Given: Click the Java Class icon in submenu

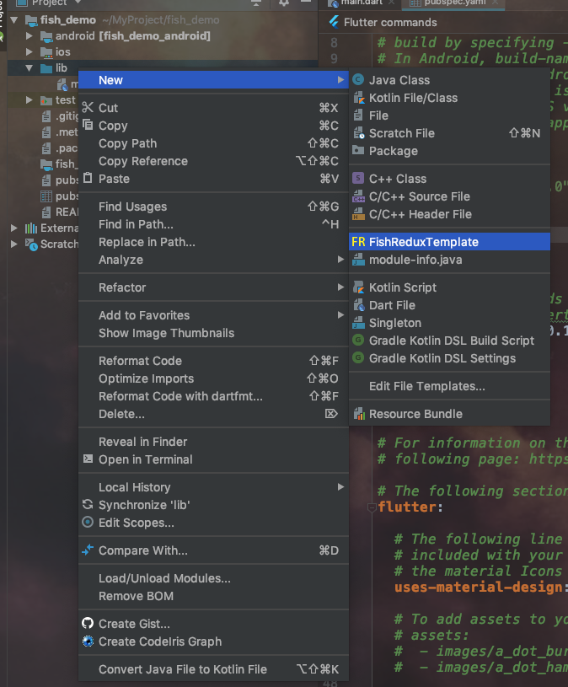Looking at the screenshot, I should [358, 80].
